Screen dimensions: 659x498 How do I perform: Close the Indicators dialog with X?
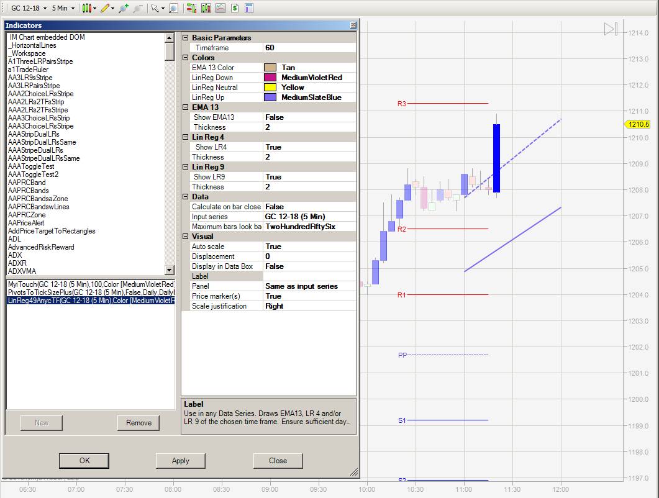353,25
